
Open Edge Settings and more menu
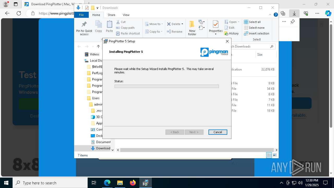click(317, 13)
